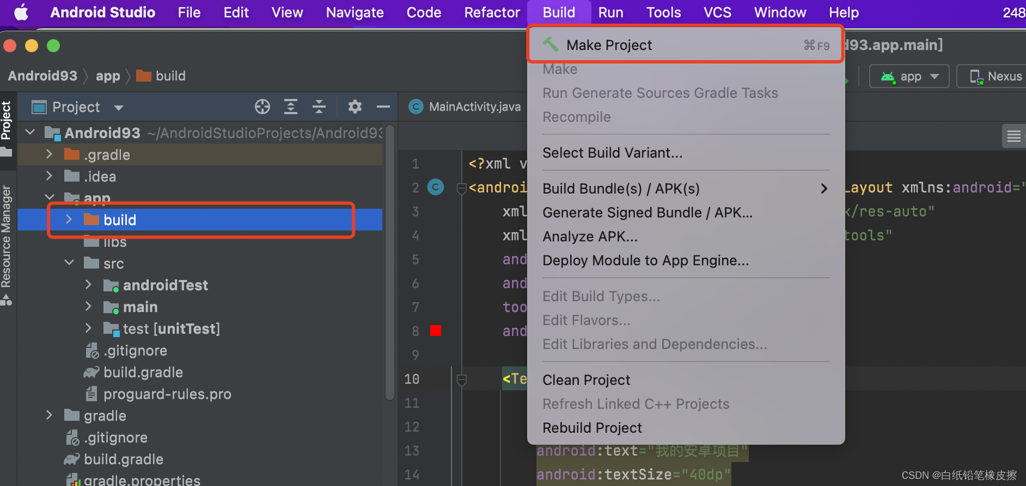Click the red color swatch on line 8
Viewport: 1026px width, 486px height.
(436, 331)
